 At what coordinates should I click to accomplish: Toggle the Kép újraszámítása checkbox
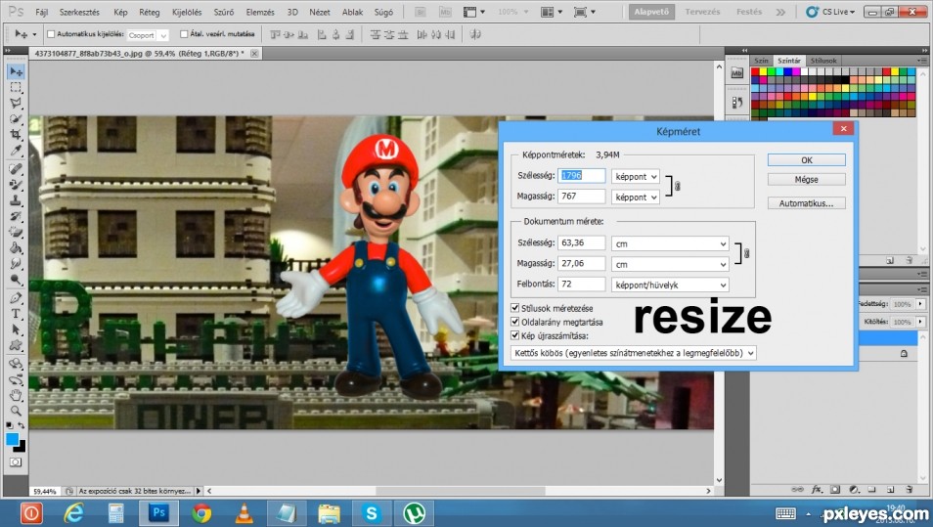pos(515,335)
